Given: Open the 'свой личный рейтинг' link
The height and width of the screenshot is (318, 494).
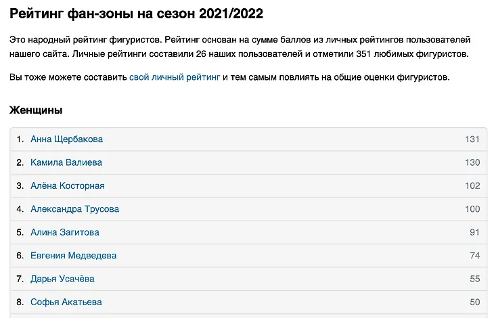Looking at the screenshot, I should 175,77.
